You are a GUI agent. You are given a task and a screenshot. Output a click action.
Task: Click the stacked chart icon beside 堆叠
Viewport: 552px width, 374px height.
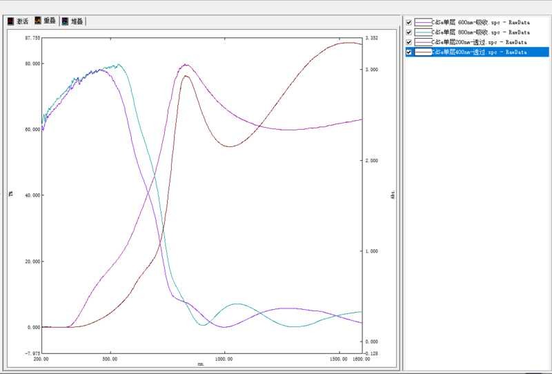coord(65,21)
